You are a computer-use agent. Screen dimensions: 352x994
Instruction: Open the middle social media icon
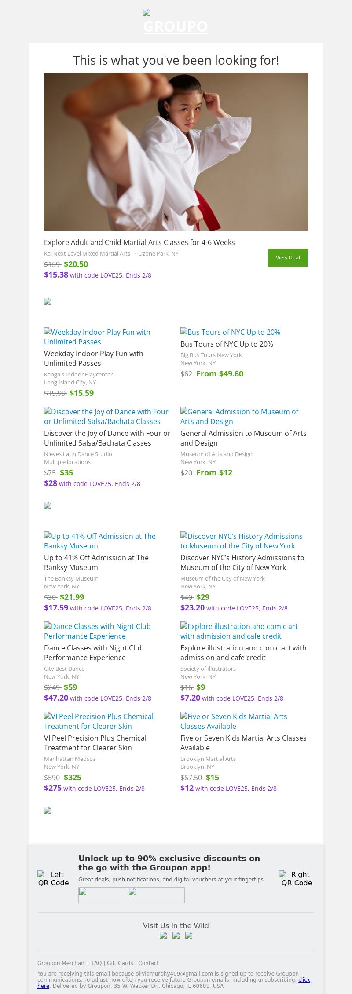pos(176,936)
